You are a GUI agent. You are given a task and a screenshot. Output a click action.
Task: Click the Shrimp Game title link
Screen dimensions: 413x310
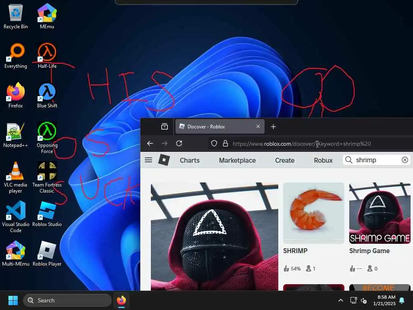click(x=369, y=251)
